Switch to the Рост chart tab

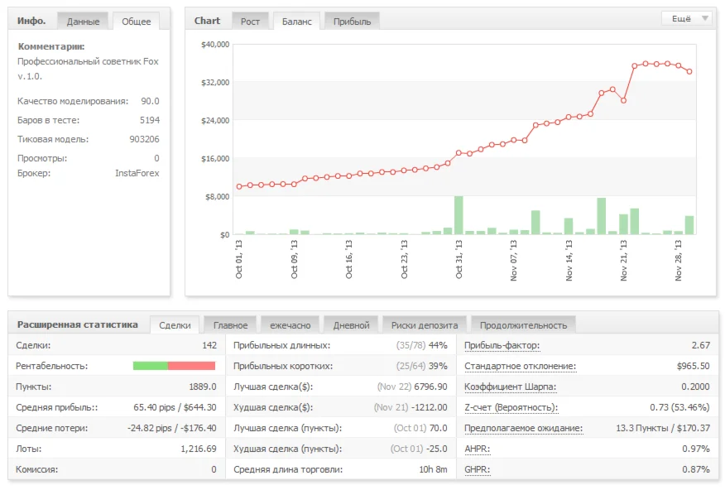(x=250, y=22)
